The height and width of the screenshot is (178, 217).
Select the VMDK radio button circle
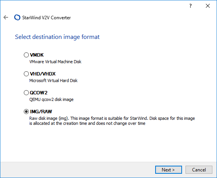(26, 55)
